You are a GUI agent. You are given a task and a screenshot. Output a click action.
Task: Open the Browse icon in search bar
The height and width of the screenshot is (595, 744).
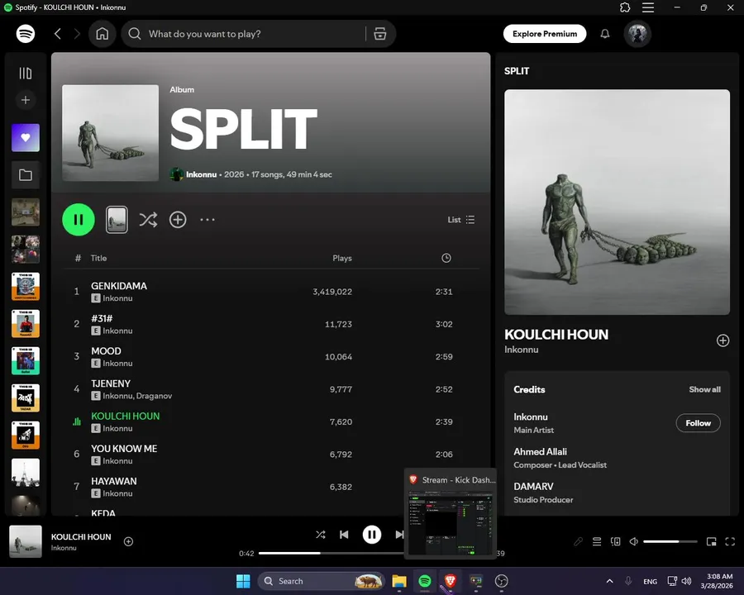[x=380, y=34]
